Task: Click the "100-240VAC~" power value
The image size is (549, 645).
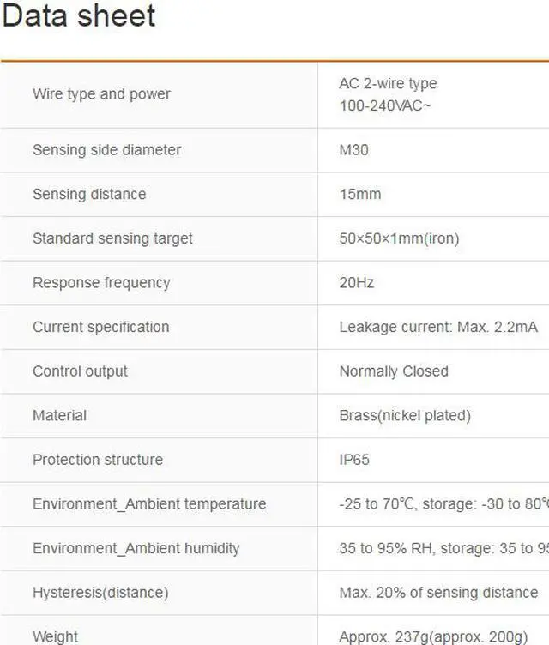Action: coord(380,106)
